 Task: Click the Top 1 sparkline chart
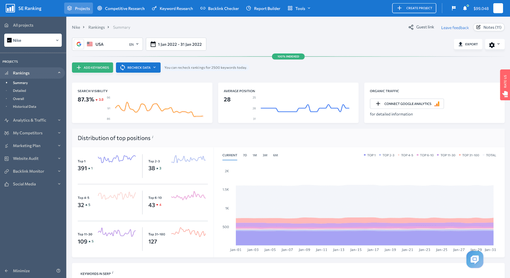coord(117,159)
